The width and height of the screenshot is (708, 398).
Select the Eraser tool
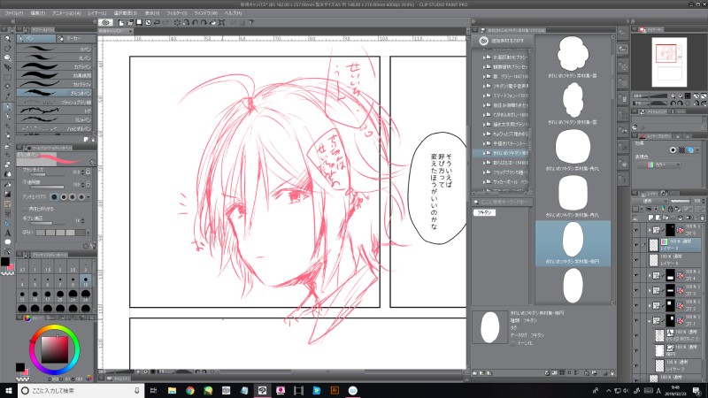click(x=7, y=165)
